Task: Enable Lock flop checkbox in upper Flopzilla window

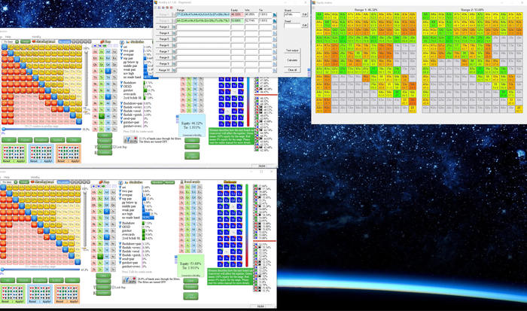Action: (x=114, y=147)
